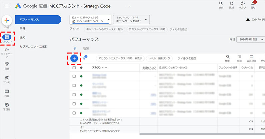Check the last account row checkbox

pos(74,113)
